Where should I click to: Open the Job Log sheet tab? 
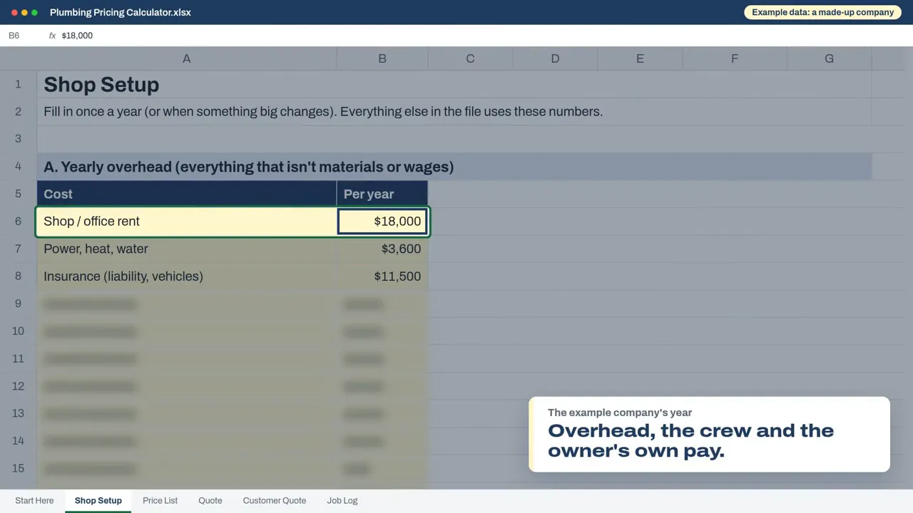(342, 501)
